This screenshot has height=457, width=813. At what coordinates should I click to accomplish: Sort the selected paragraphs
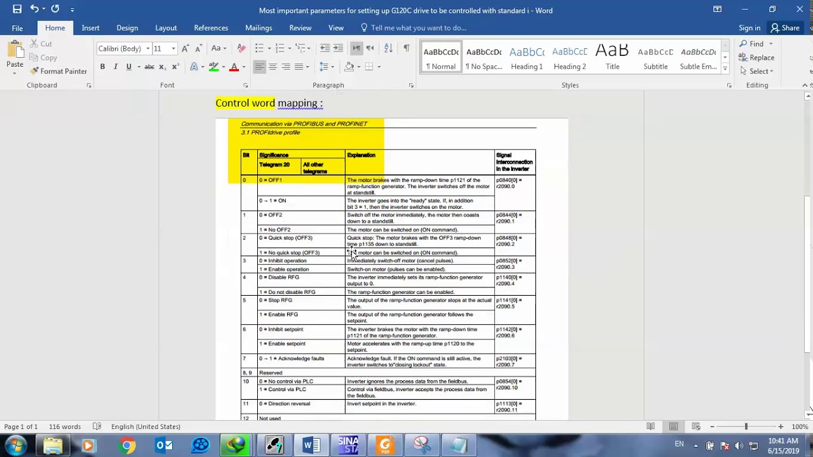pyautogui.click(x=389, y=48)
